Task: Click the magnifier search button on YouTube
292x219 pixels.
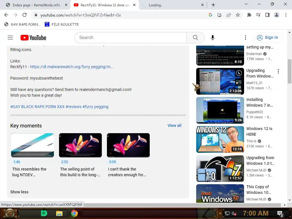Action: coord(196,38)
